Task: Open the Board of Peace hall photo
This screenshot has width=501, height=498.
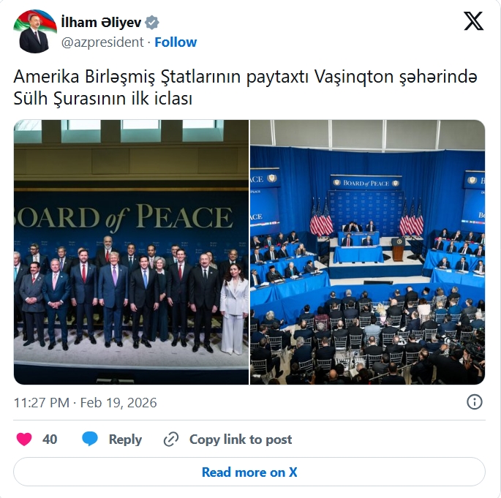Action: point(367,252)
